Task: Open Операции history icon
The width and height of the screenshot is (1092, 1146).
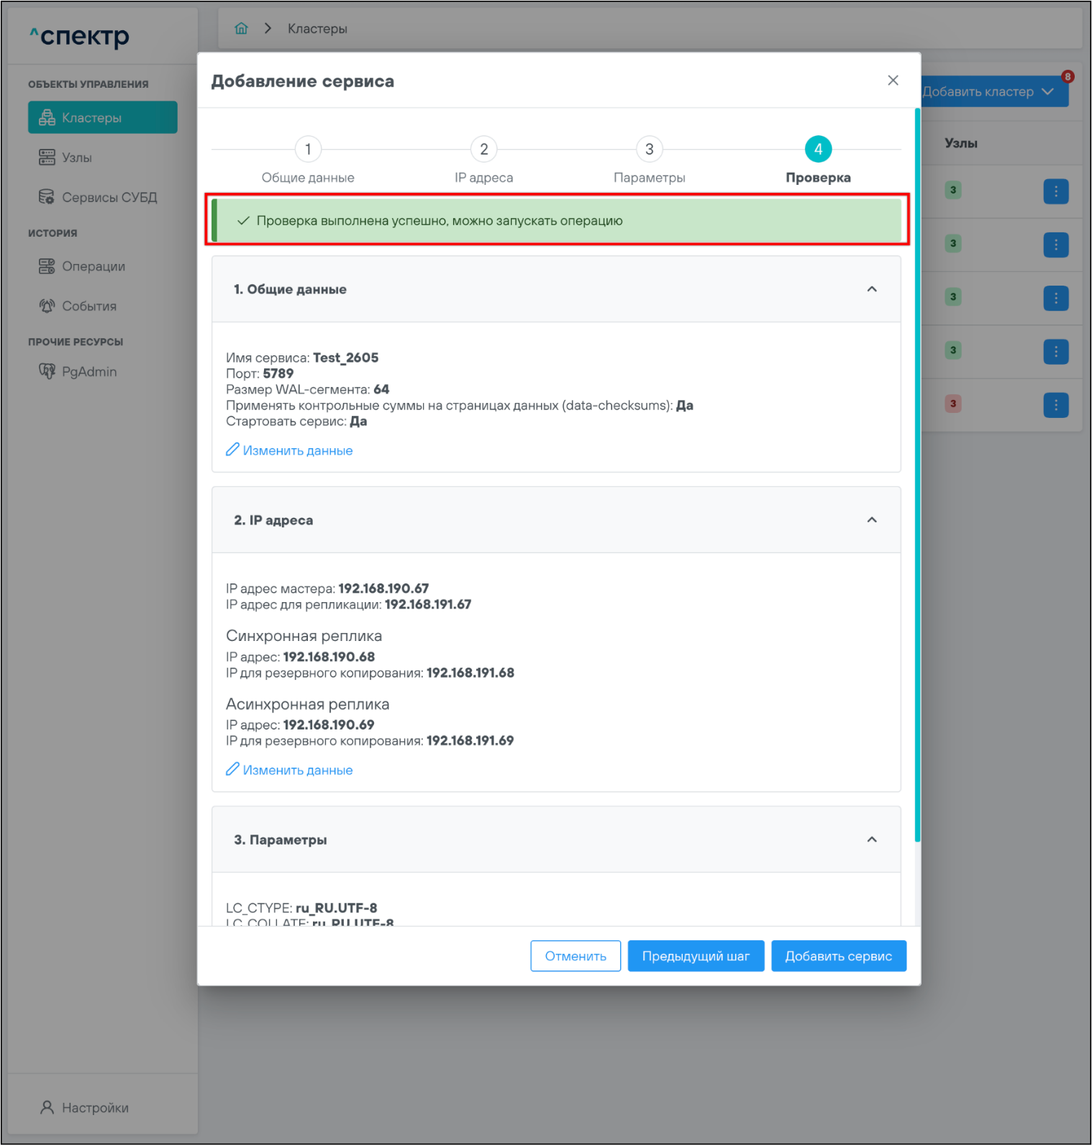Action: pos(47,267)
